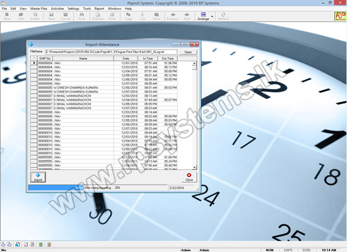Click the FileName path field
The width and height of the screenshot is (347, 252).
tap(111, 52)
